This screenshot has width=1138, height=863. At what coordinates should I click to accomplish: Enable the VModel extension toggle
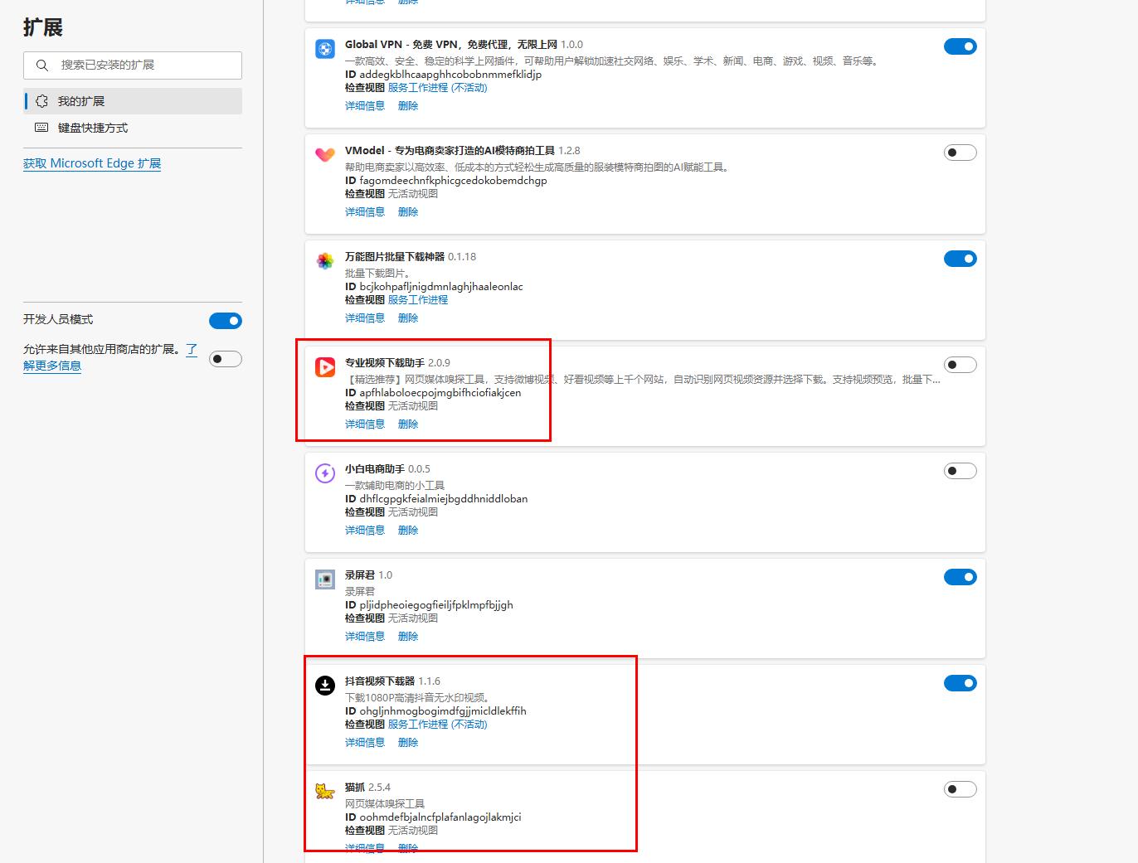[x=960, y=153]
